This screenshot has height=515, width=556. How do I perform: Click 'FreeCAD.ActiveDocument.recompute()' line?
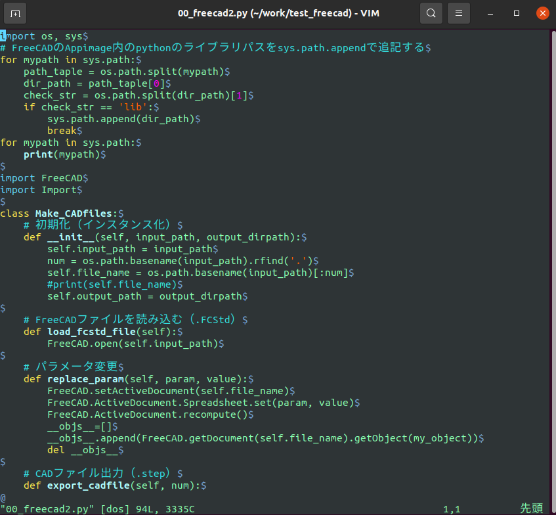pos(150,414)
